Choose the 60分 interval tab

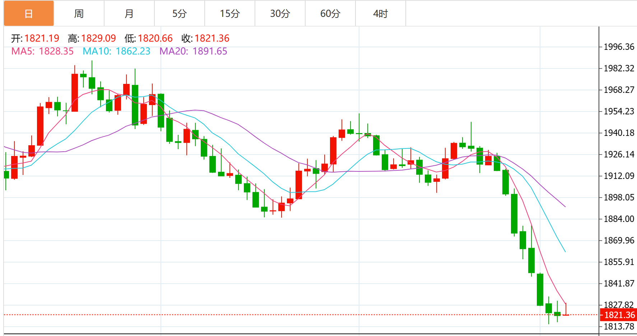click(330, 14)
